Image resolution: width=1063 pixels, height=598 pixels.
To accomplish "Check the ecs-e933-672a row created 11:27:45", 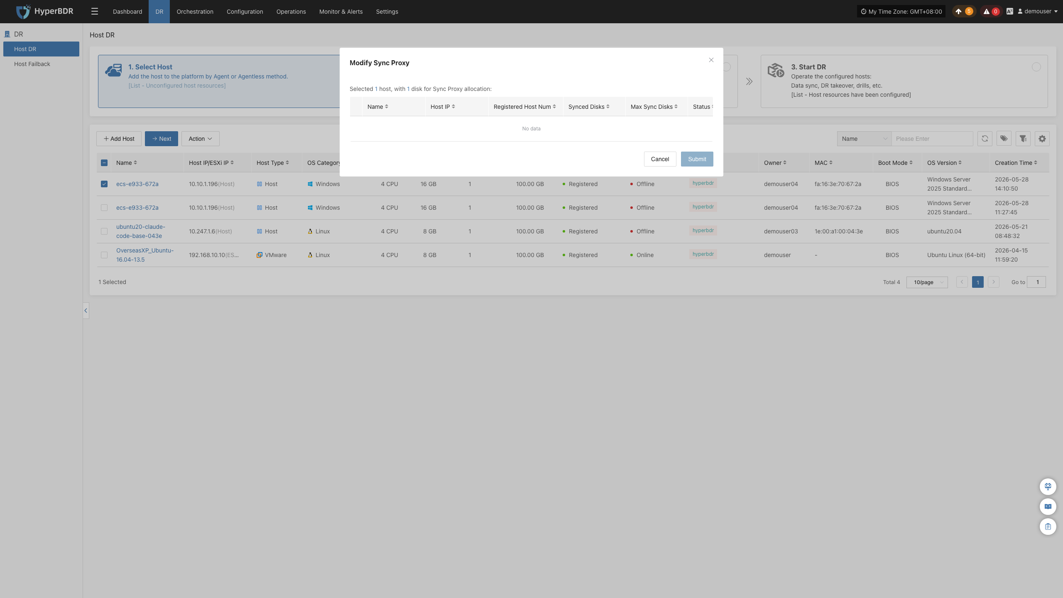I will click(x=104, y=208).
